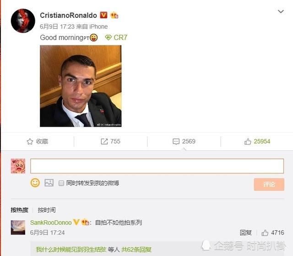Sort comments by 按热度 tab
293x256 pixels.
(x=19, y=210)
